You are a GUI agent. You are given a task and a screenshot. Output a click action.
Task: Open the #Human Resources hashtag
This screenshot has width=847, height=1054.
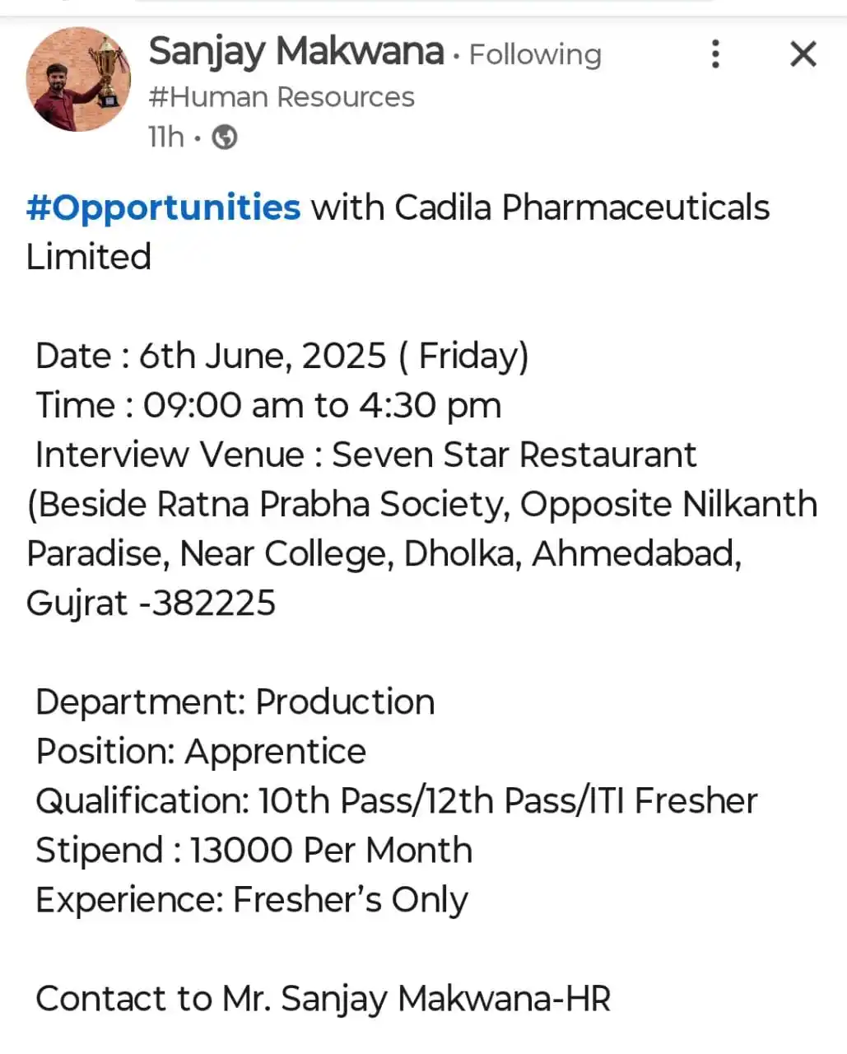tap(282, 97)
